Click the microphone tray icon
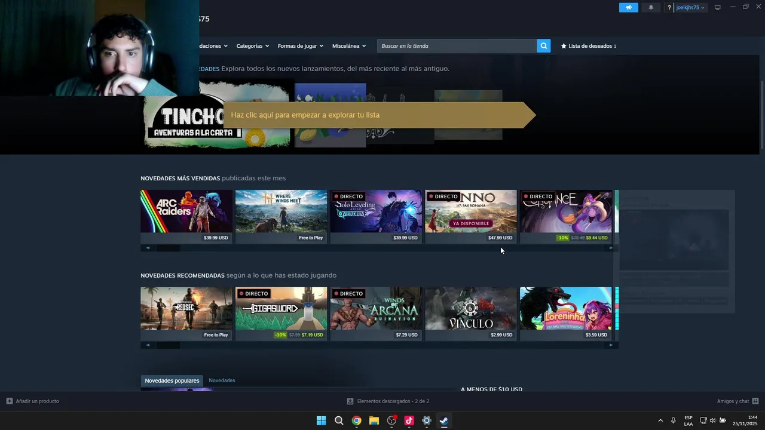This screenshot has height=430, width=765. pos(674,420)
